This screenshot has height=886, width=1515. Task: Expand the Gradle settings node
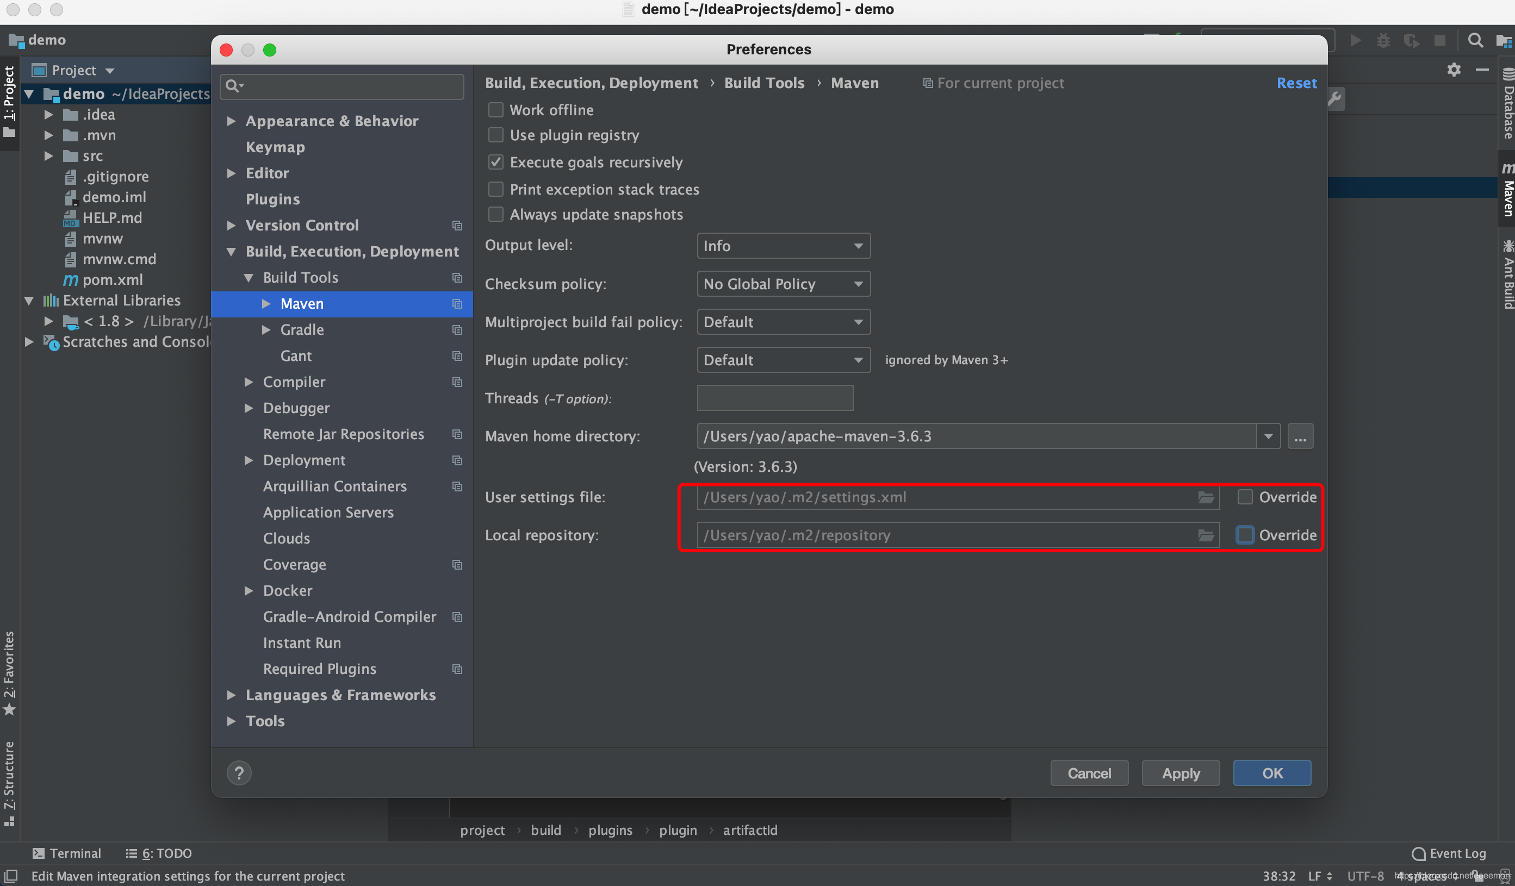click(x=266, y=329)
